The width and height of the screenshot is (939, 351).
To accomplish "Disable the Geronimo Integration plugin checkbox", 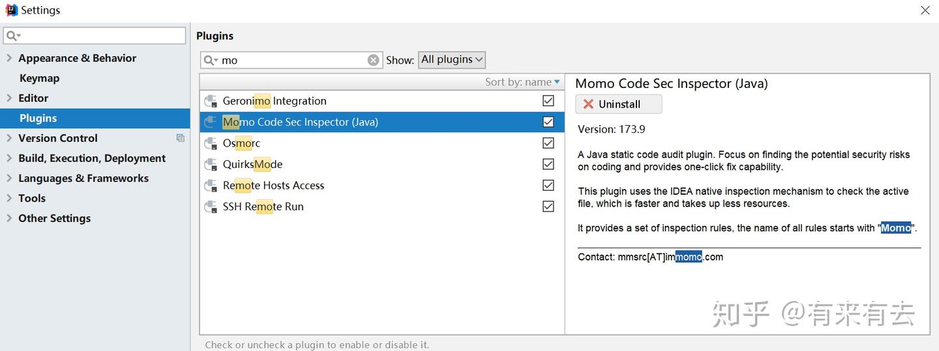I will [x=548, y=101].
